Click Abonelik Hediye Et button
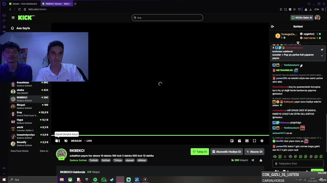 tap(227, 152)
